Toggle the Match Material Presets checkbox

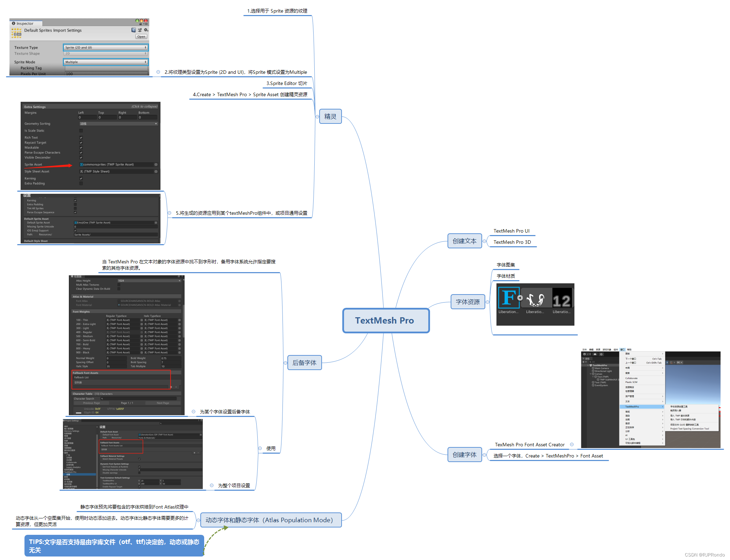click(139, 459)
